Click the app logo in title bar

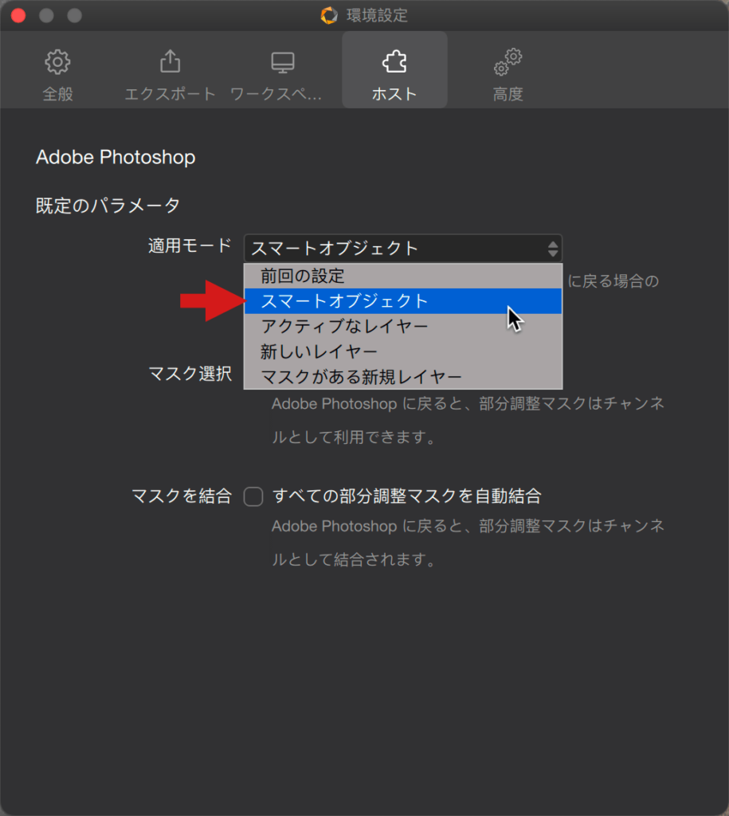(x=329, y=16)
